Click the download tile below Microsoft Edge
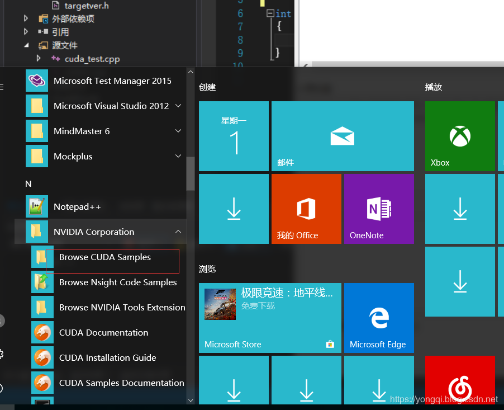Image resolution: width=504 pixels, height=410 pixels. 379,380
